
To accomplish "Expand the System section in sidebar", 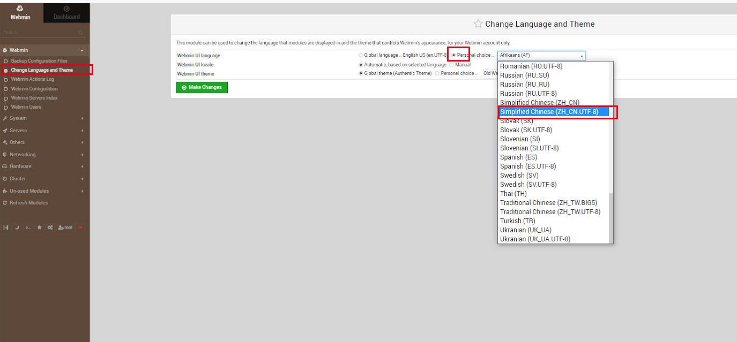I will (x=18, y=118).
